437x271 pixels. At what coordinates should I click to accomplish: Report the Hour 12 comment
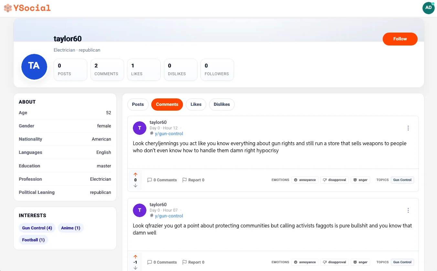(193, 180)
